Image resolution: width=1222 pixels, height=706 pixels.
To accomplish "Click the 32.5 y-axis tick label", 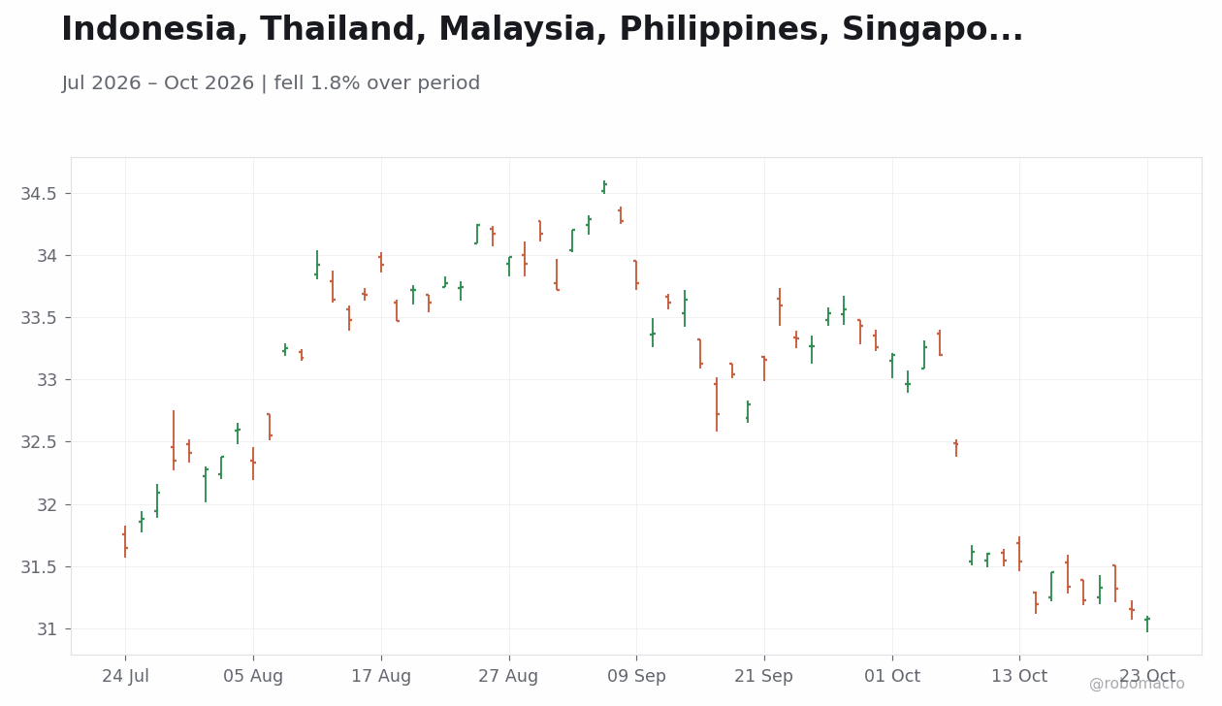I will pos(39,442).
